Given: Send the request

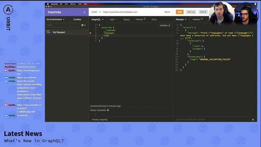Looking at the screenshot, I should pos(167,12).
